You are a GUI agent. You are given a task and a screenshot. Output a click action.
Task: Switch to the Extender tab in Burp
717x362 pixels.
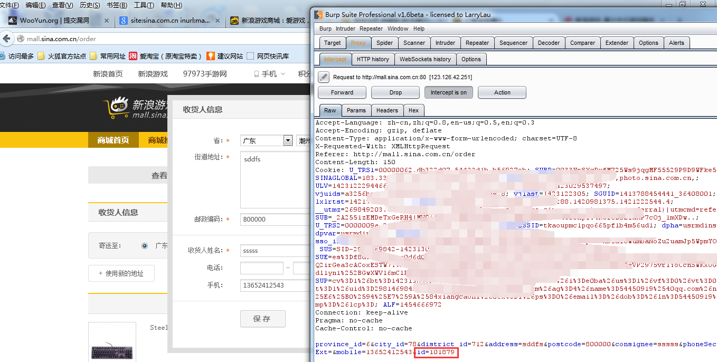(617, 43)
